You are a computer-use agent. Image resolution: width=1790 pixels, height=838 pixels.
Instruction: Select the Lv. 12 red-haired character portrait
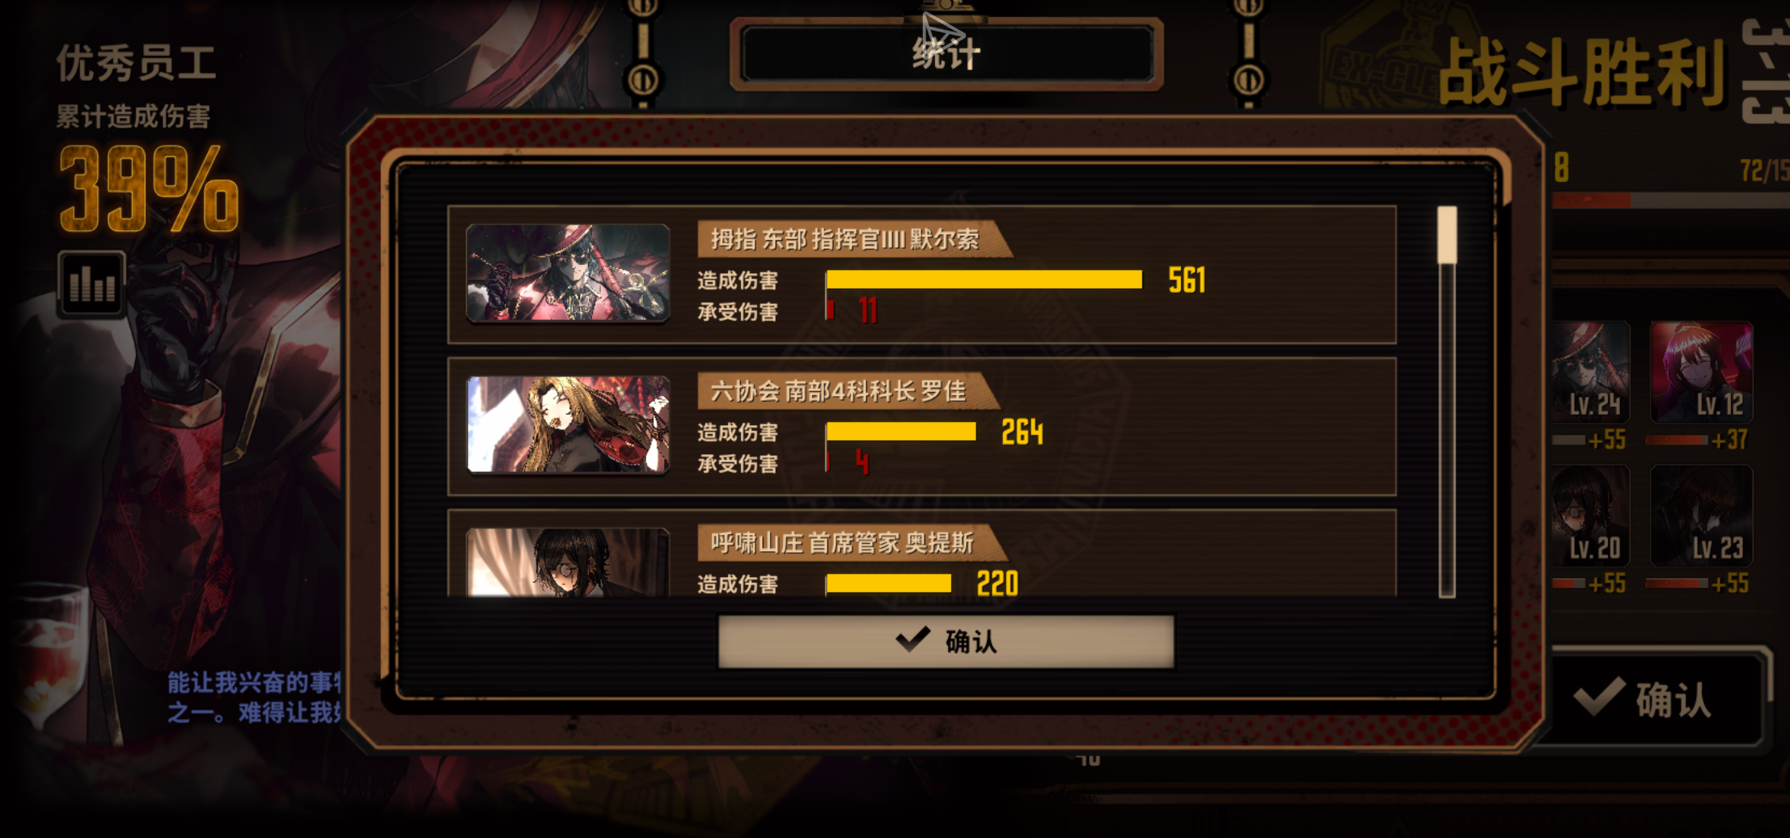tap(1702, 373)
